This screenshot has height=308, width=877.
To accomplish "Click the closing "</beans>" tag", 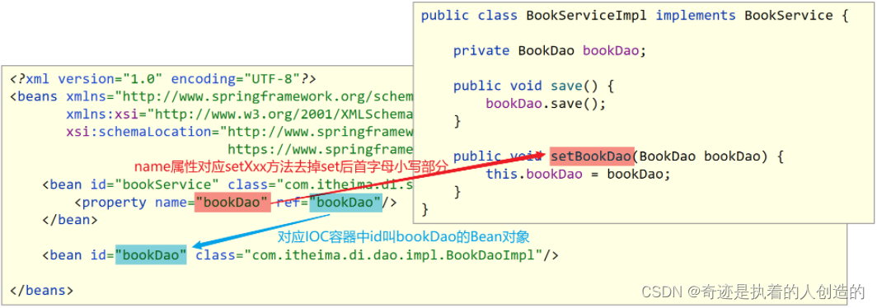I will pos(41,291).
